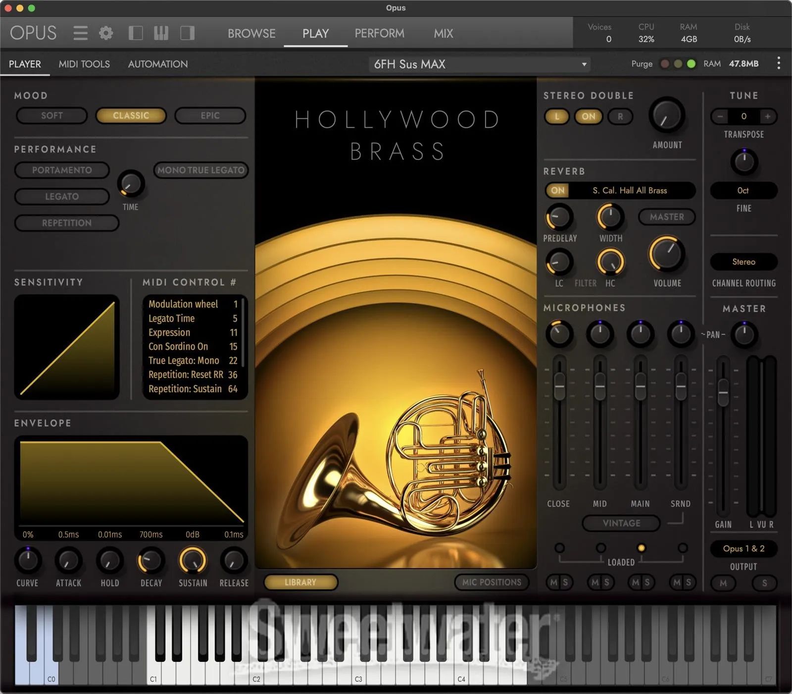The height and width of the screenshot is (694, 792).
Task: Toggle Stereo Double ON button
Action: (589, 116)
